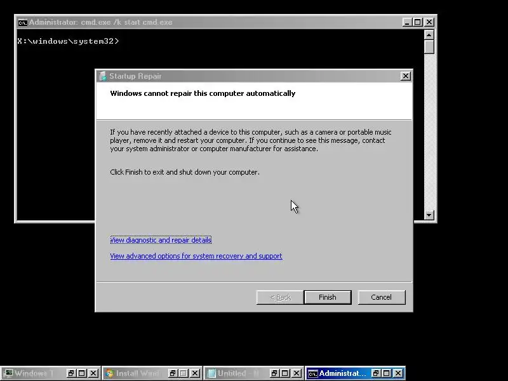
Task: Select the minimized Administrator window title
Action: [x=342, y=373]
